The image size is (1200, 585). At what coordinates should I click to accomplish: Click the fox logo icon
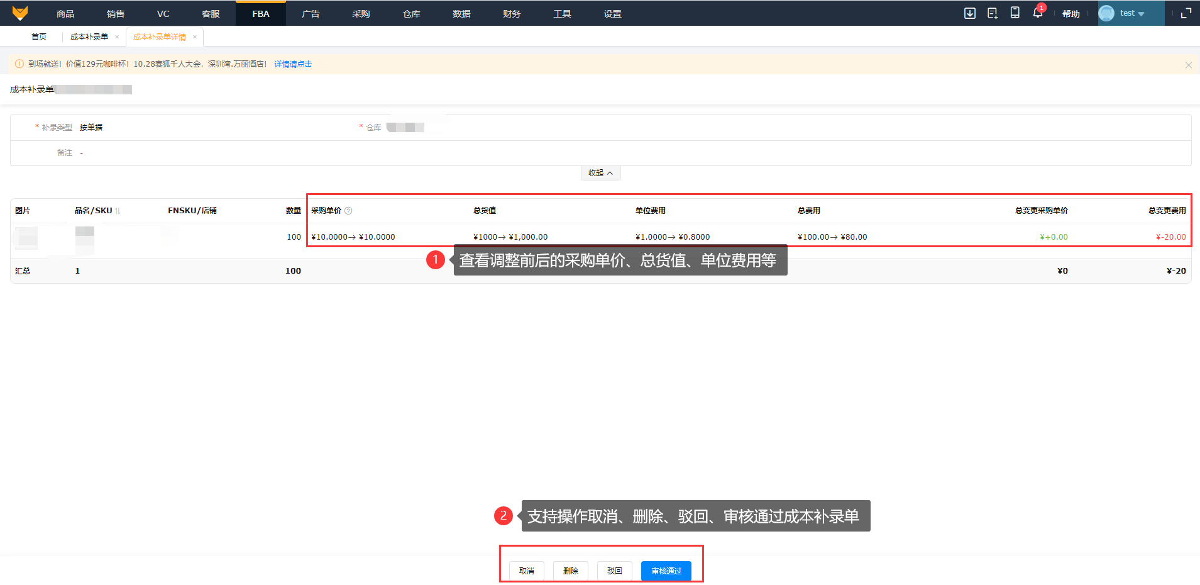pyautogui.click(x=20, y=13)
